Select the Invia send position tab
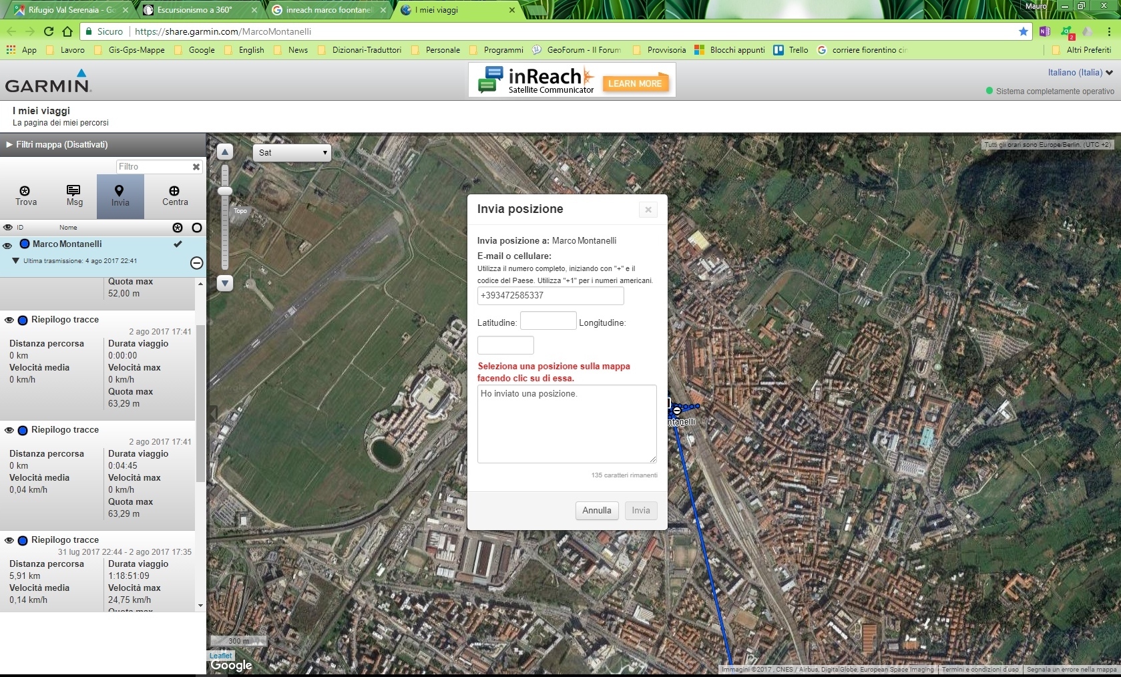The width and height of the screenshot is (1121, 677). coord(120,196)
